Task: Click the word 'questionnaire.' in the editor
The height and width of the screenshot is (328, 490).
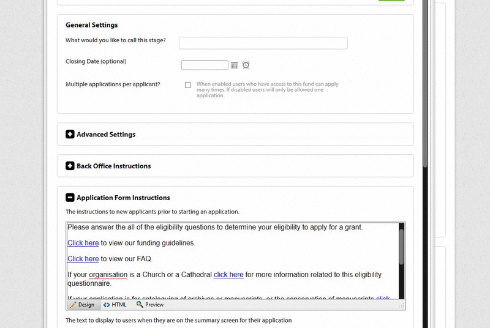Action: (89, 283)
